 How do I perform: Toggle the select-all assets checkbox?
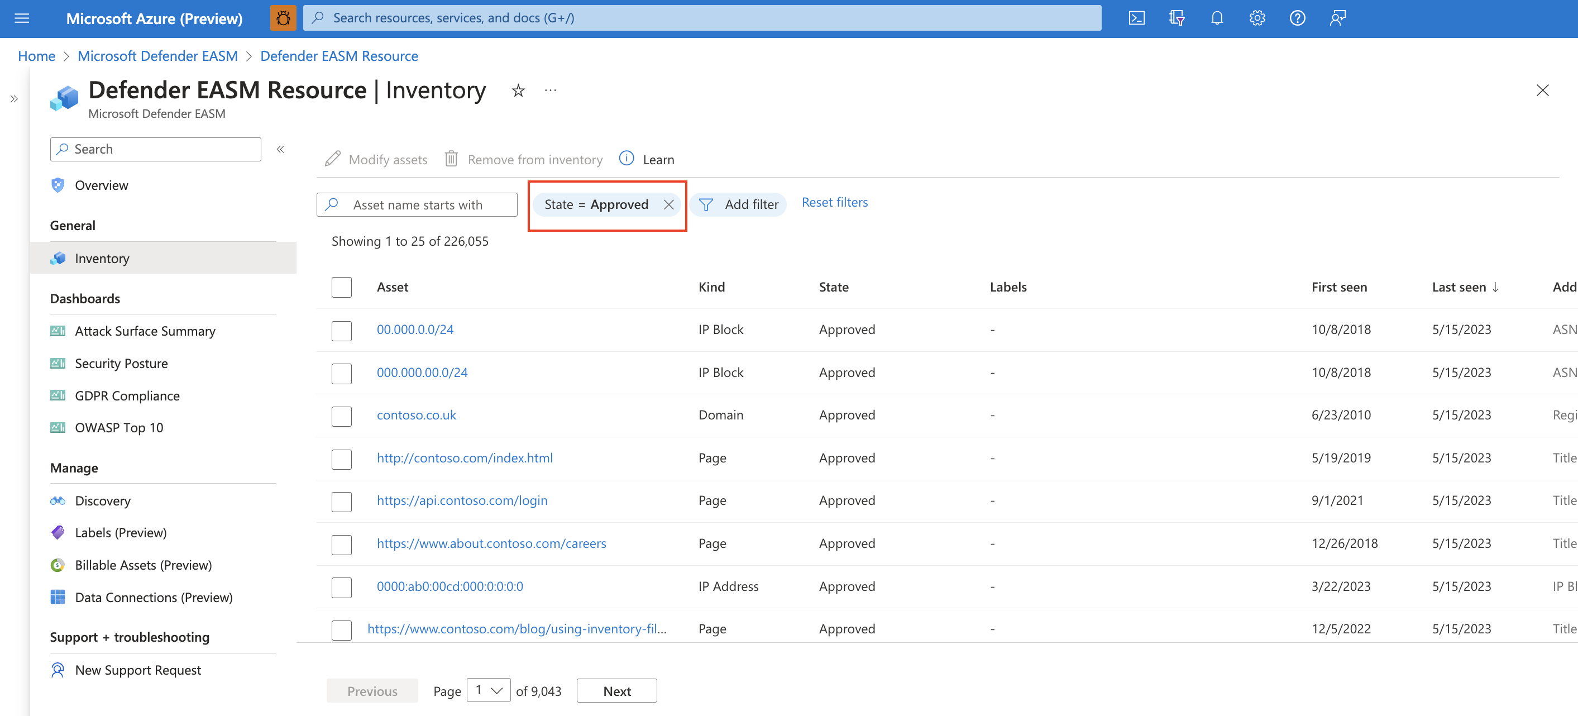click(341, 287)
